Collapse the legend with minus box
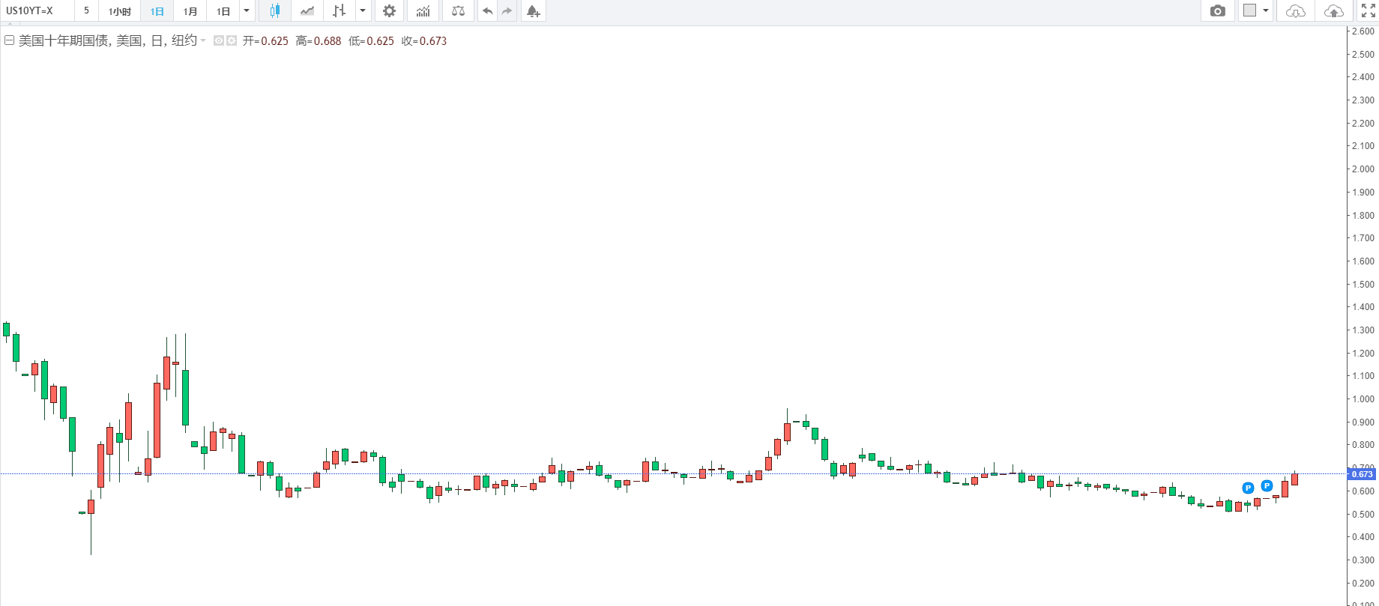Image resolution: width=1379 pixels, height=606 pixels. [x=9, y=40]
